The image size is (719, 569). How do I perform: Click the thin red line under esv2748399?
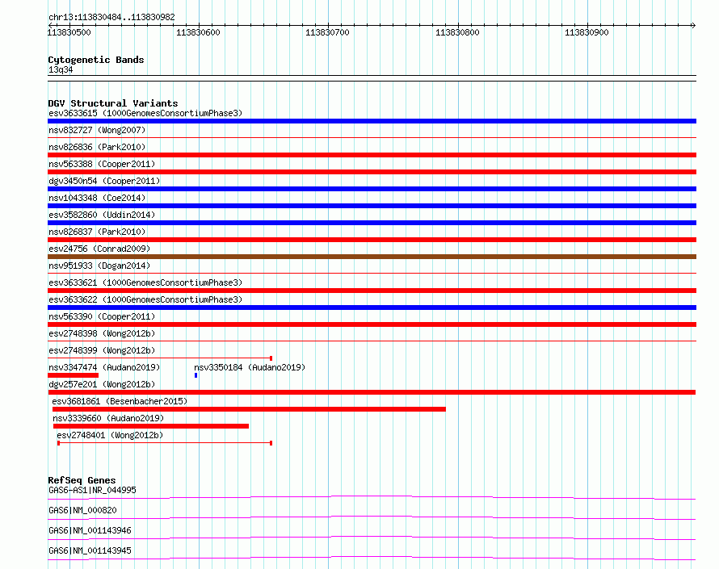tap(160, 358)
